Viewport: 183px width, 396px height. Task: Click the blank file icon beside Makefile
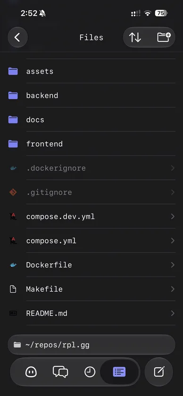[x=13, y=289]
